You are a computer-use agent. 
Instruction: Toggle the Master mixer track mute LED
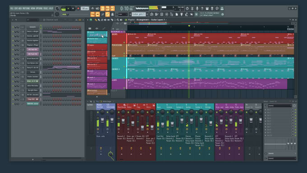pyautogui.click(x=98, y=112)
